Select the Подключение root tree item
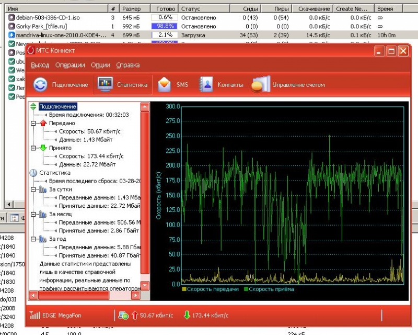The height and width of the screenshot is (335, 418). click(57, 107)
